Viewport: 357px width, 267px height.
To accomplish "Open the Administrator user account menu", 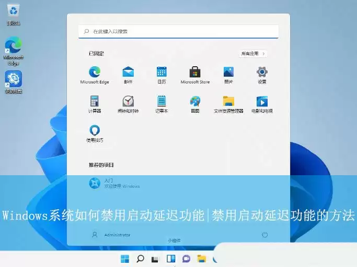I will pos(111,235).
